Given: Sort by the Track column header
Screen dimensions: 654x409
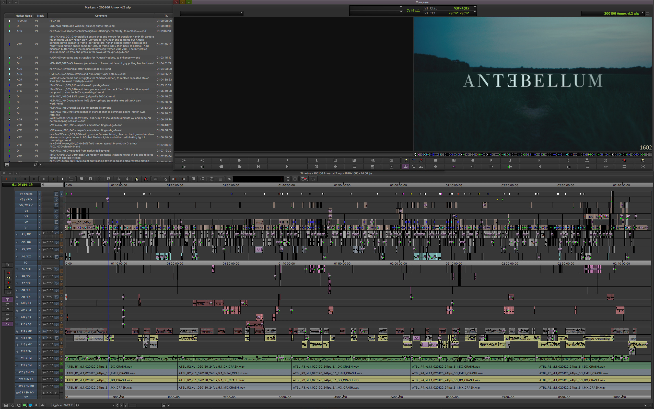Looking at the screenshot, I should pyautogui.click(x=40, y=16).
